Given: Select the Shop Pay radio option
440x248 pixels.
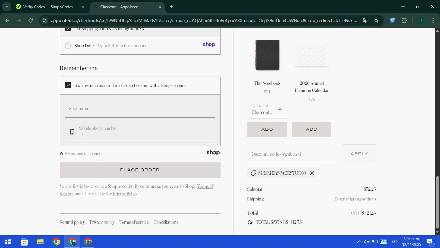Looking at the screenshot, I should click(68, 46).
